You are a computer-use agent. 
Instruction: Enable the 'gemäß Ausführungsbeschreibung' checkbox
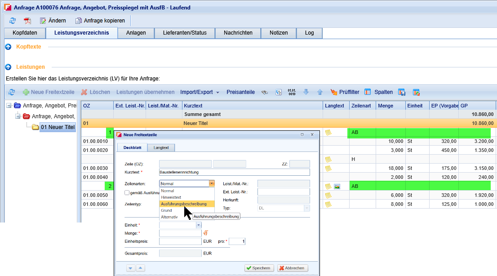[127, 193]
